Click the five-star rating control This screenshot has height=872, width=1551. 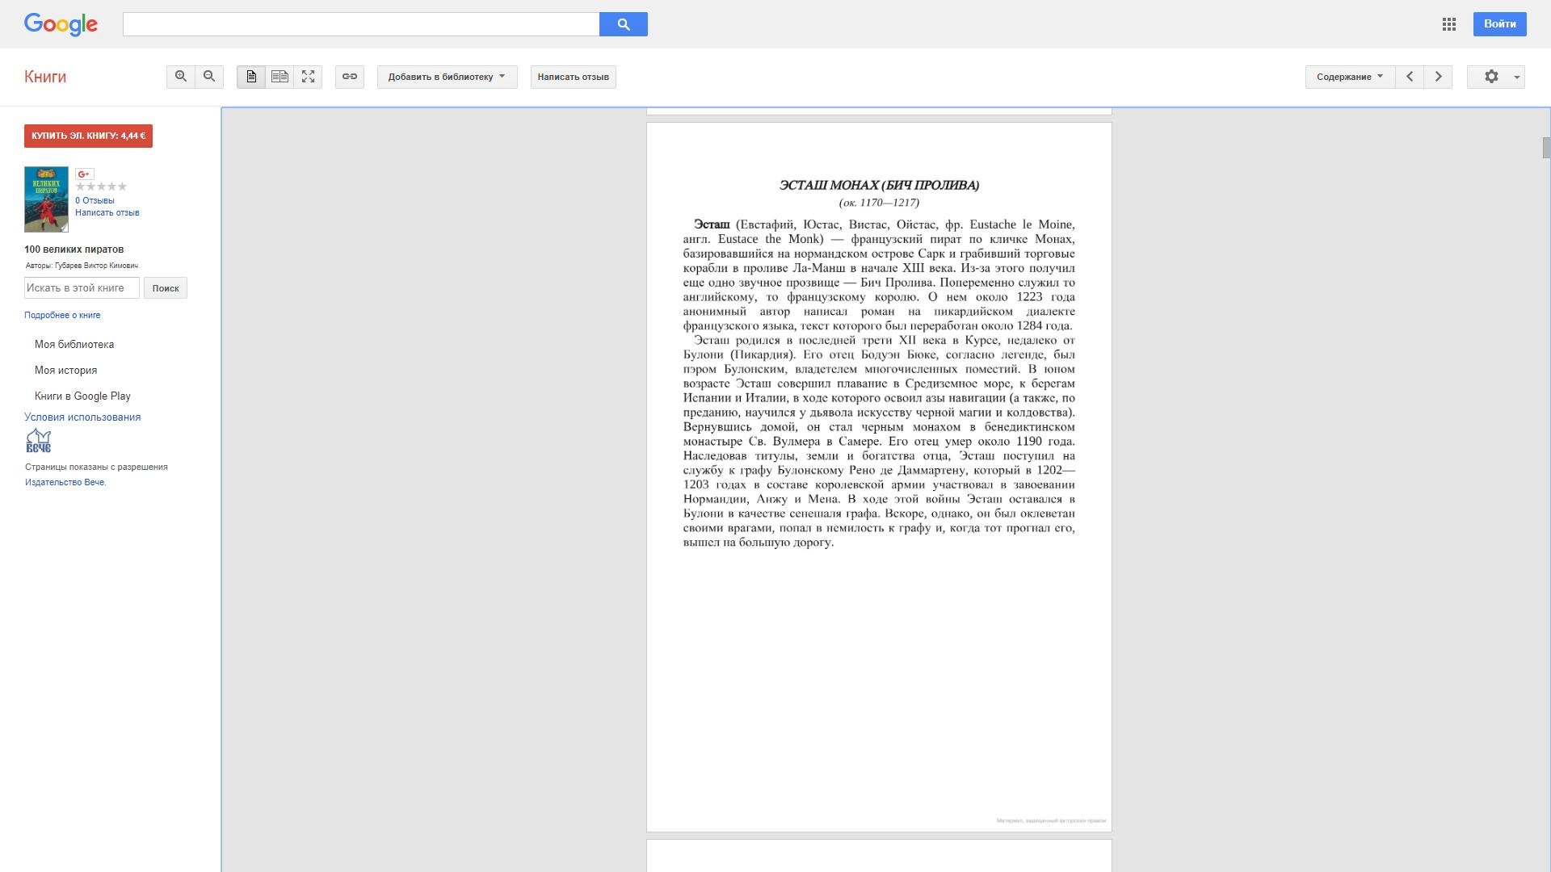click(101, 187)
